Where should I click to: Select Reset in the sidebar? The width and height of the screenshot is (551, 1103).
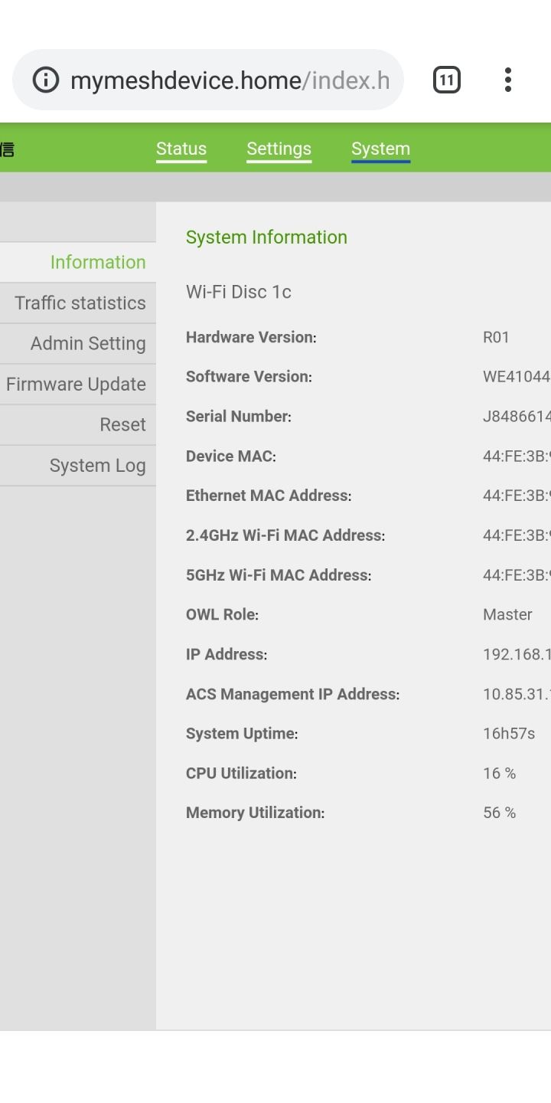tap(77, 424)
